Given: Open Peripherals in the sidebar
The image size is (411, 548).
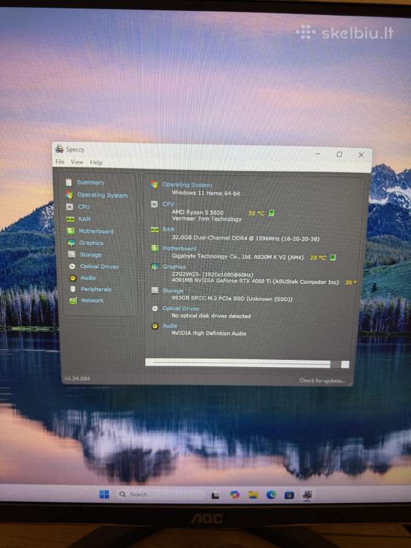Looking at the screenshot, I should tap(96, 289).
